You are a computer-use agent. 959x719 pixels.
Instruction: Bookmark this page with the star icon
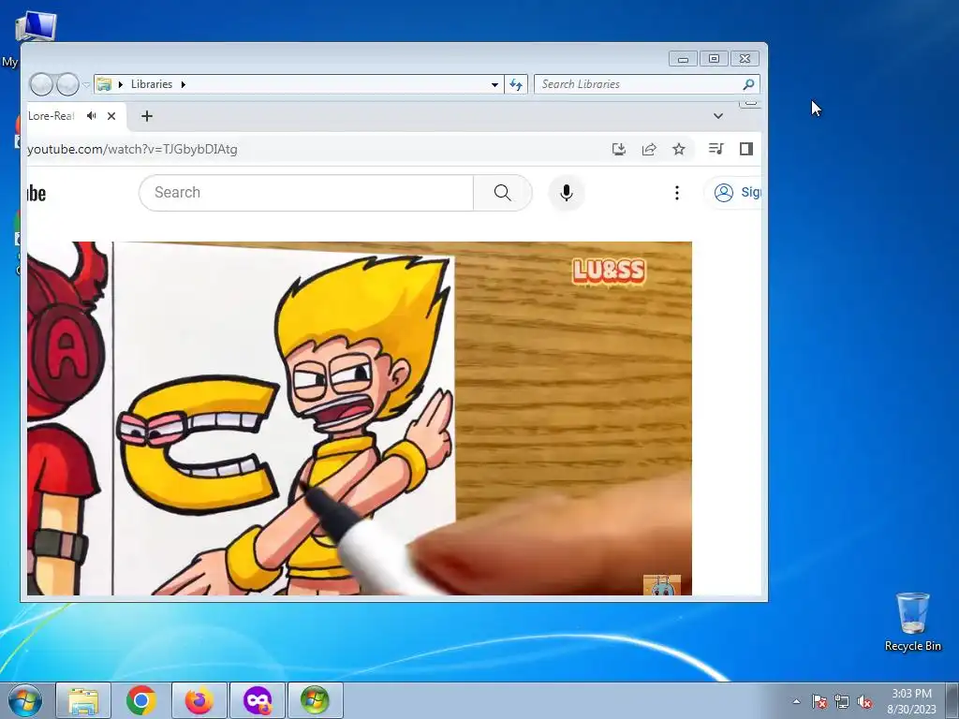click(679, 149)
